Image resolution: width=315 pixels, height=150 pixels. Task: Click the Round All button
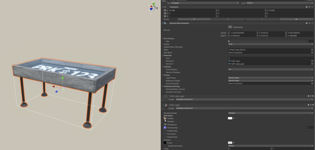click(296, 19)
